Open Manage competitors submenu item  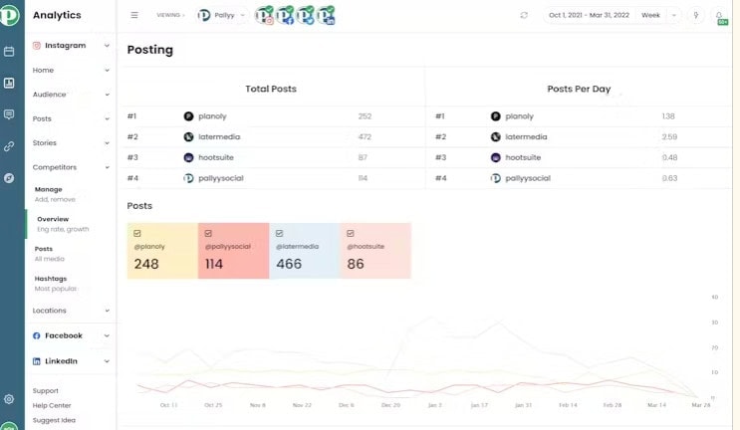tap(55, 194)
